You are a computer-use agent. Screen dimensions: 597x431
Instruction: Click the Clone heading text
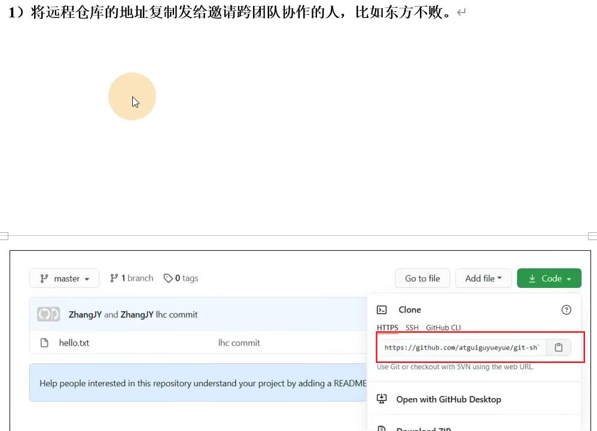(x=410, y=310)
